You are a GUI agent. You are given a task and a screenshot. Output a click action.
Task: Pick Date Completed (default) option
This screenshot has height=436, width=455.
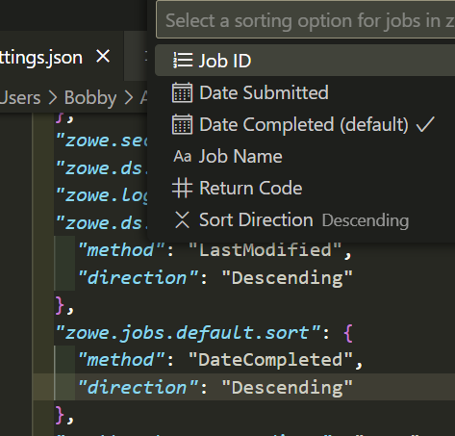pyautogui.click(x=305, y=124)
